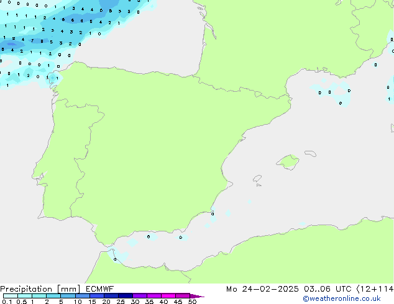Click the legend value "15"
This screenshot has width=394, height=304.
[x=92, y=302]
